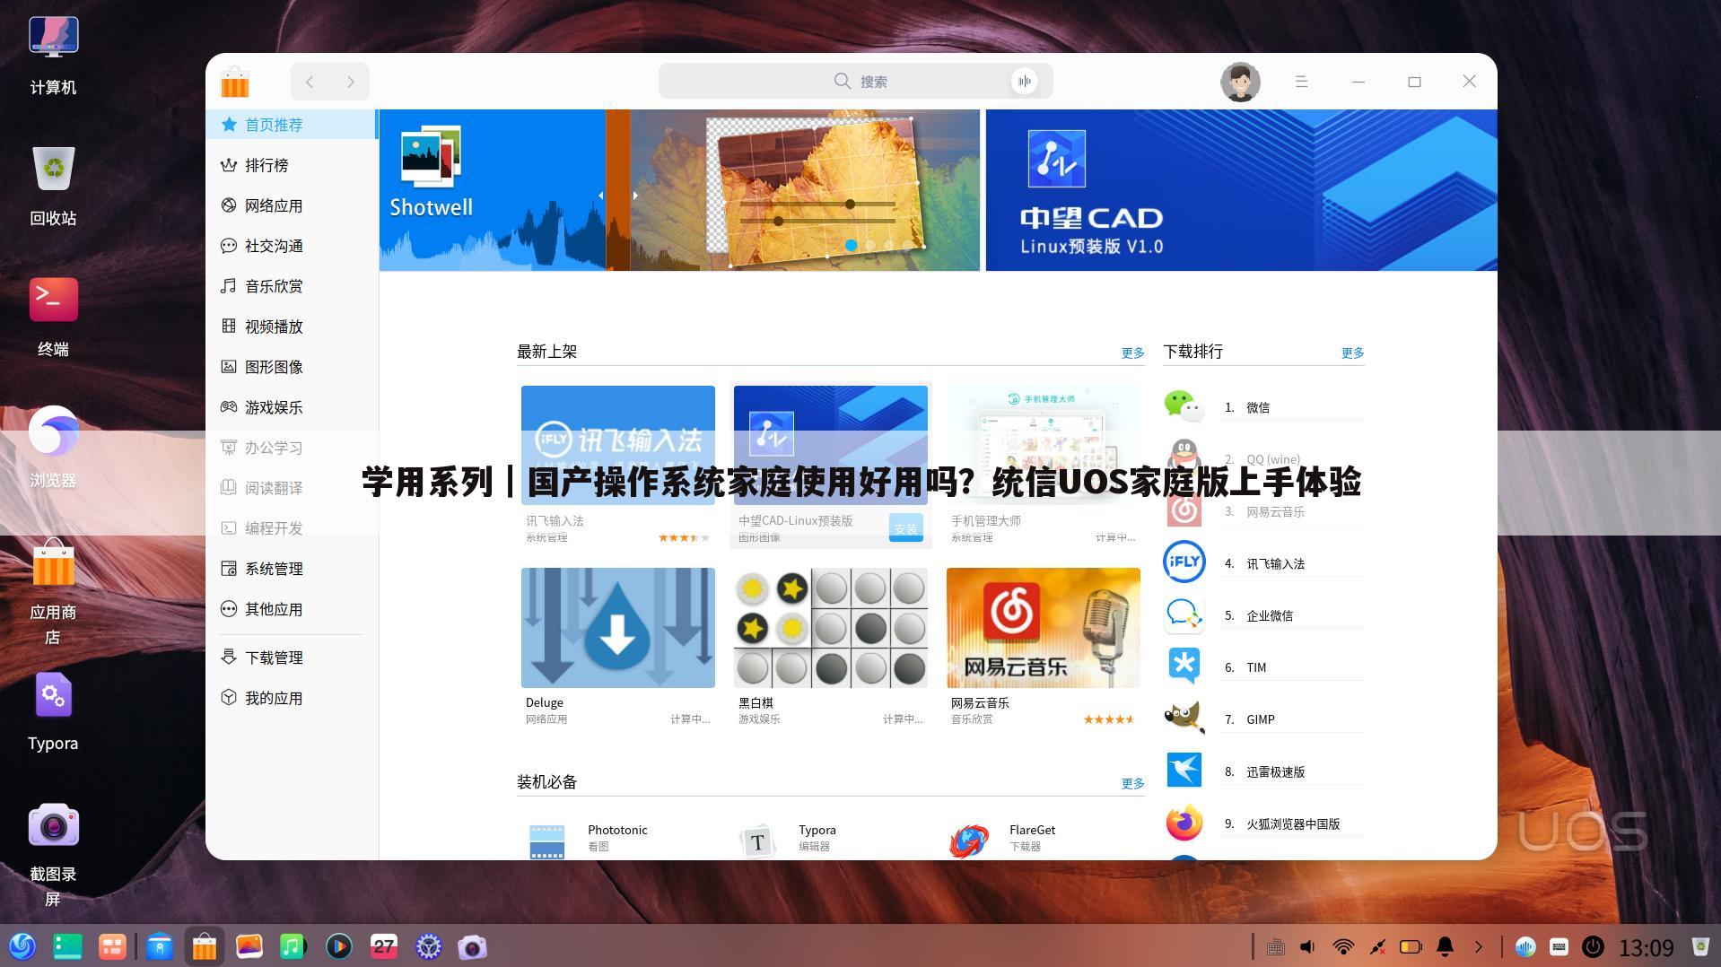Select 首页推荐 in the sidebar
Image resolution: width=1721 pixels, height=967 pixels.
pyautogui.click(x=291, y=125)
